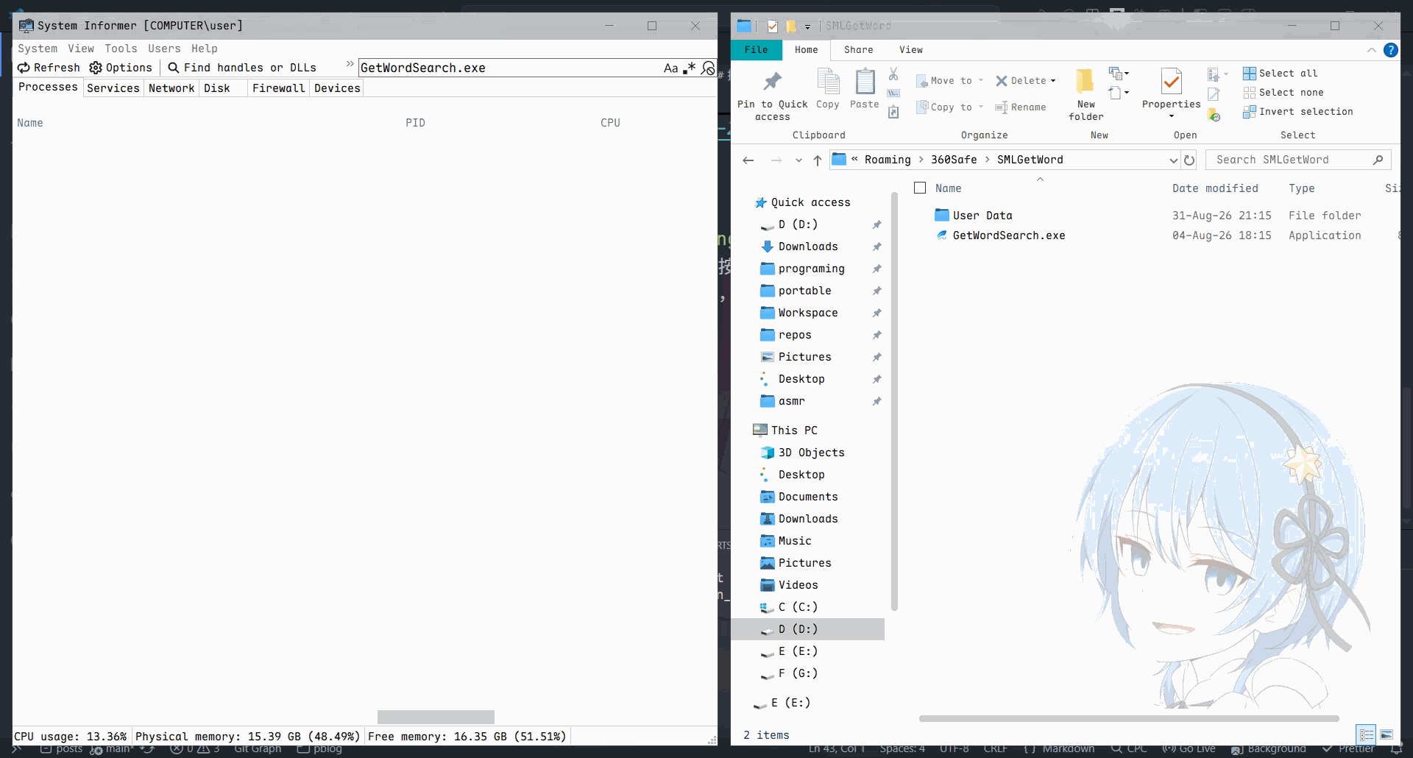Click the Properties checkmark icon

(x=1171, y=82)
